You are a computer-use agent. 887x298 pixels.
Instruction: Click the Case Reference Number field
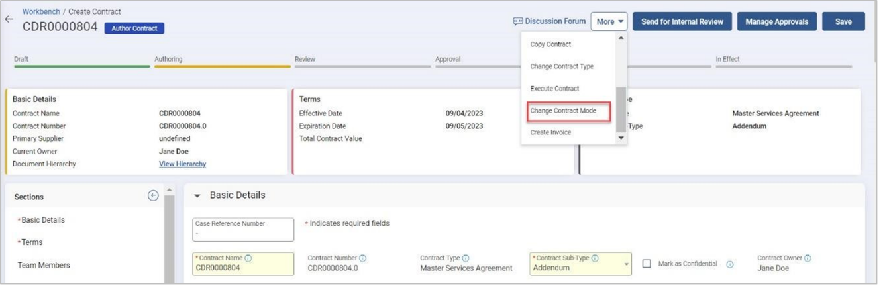[x=243, y=230]
